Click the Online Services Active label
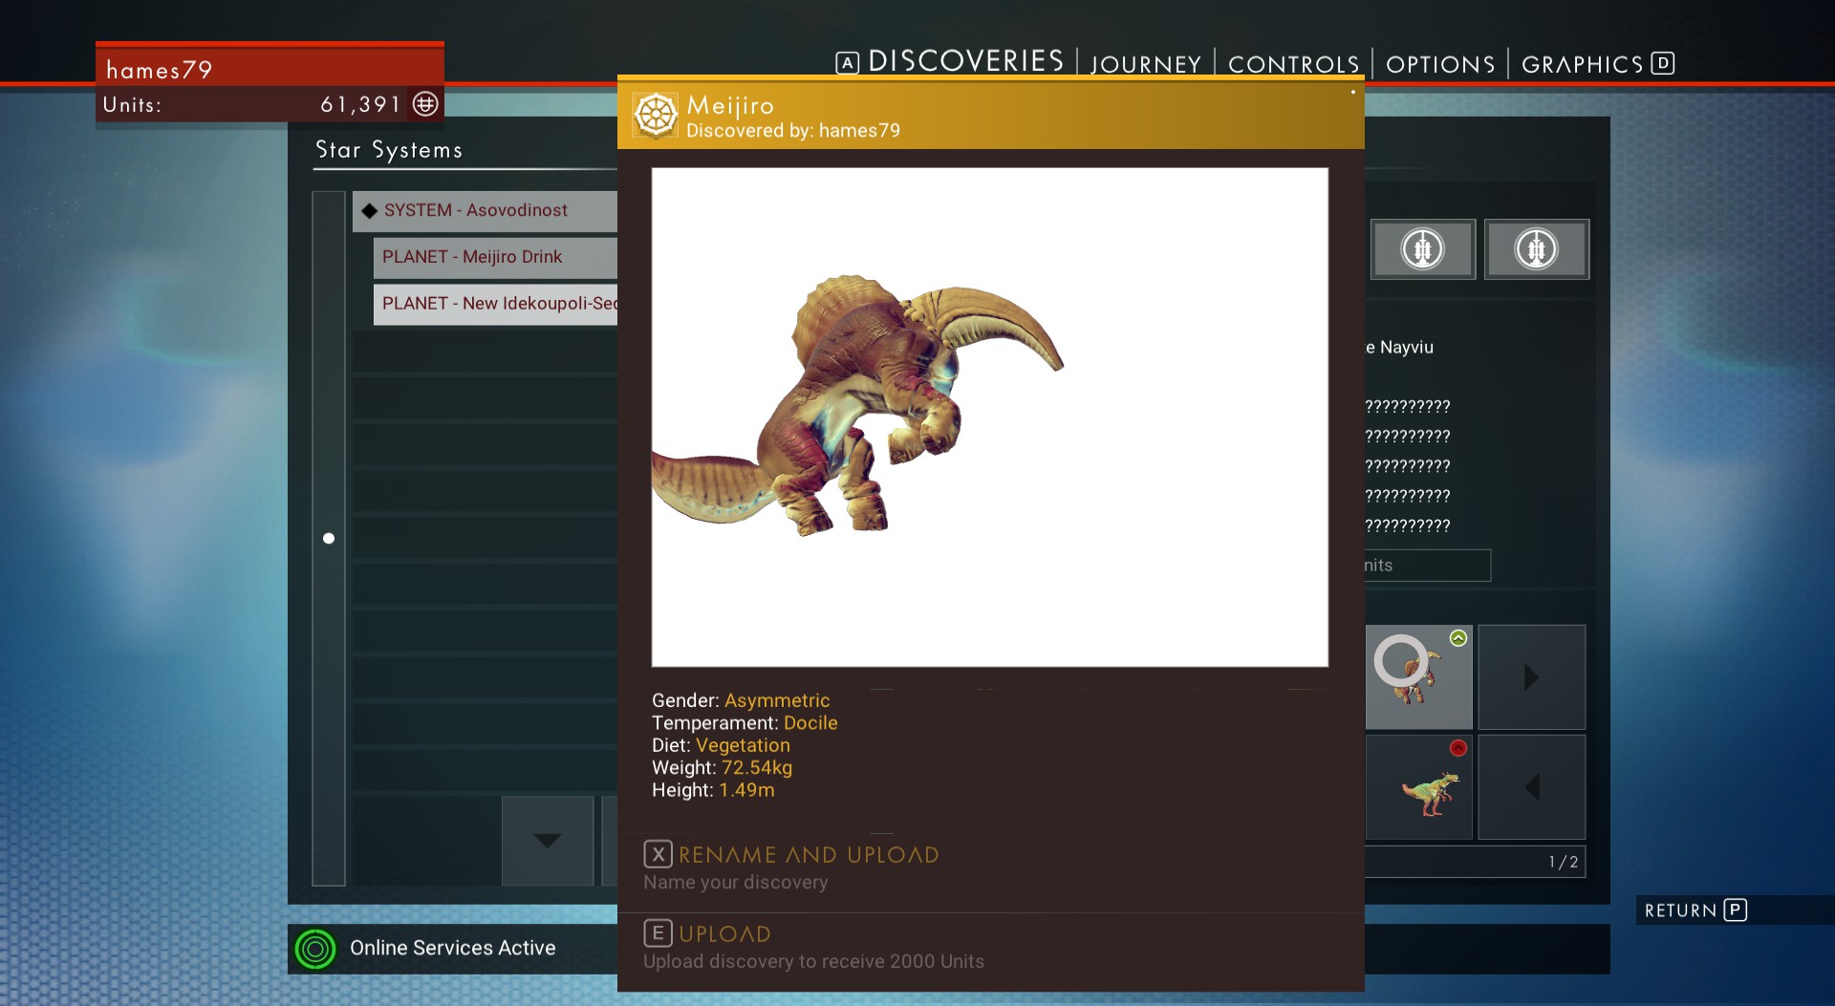Image resolution: width=1835 pixels, height=1006 pixels. (453, 948)
